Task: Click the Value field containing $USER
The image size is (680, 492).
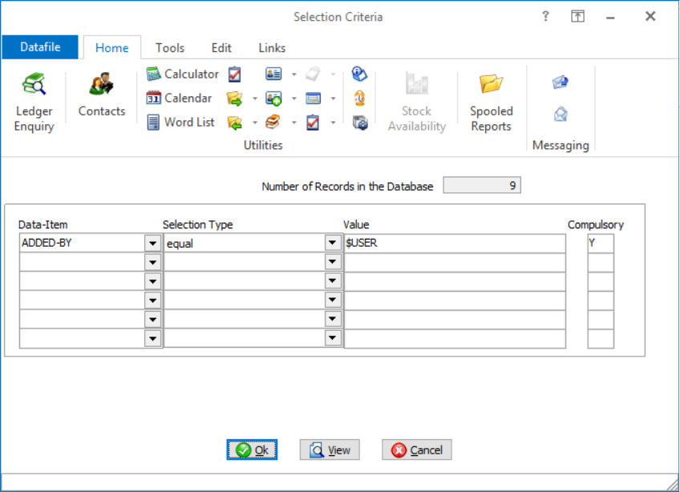Action: point(455,243)
